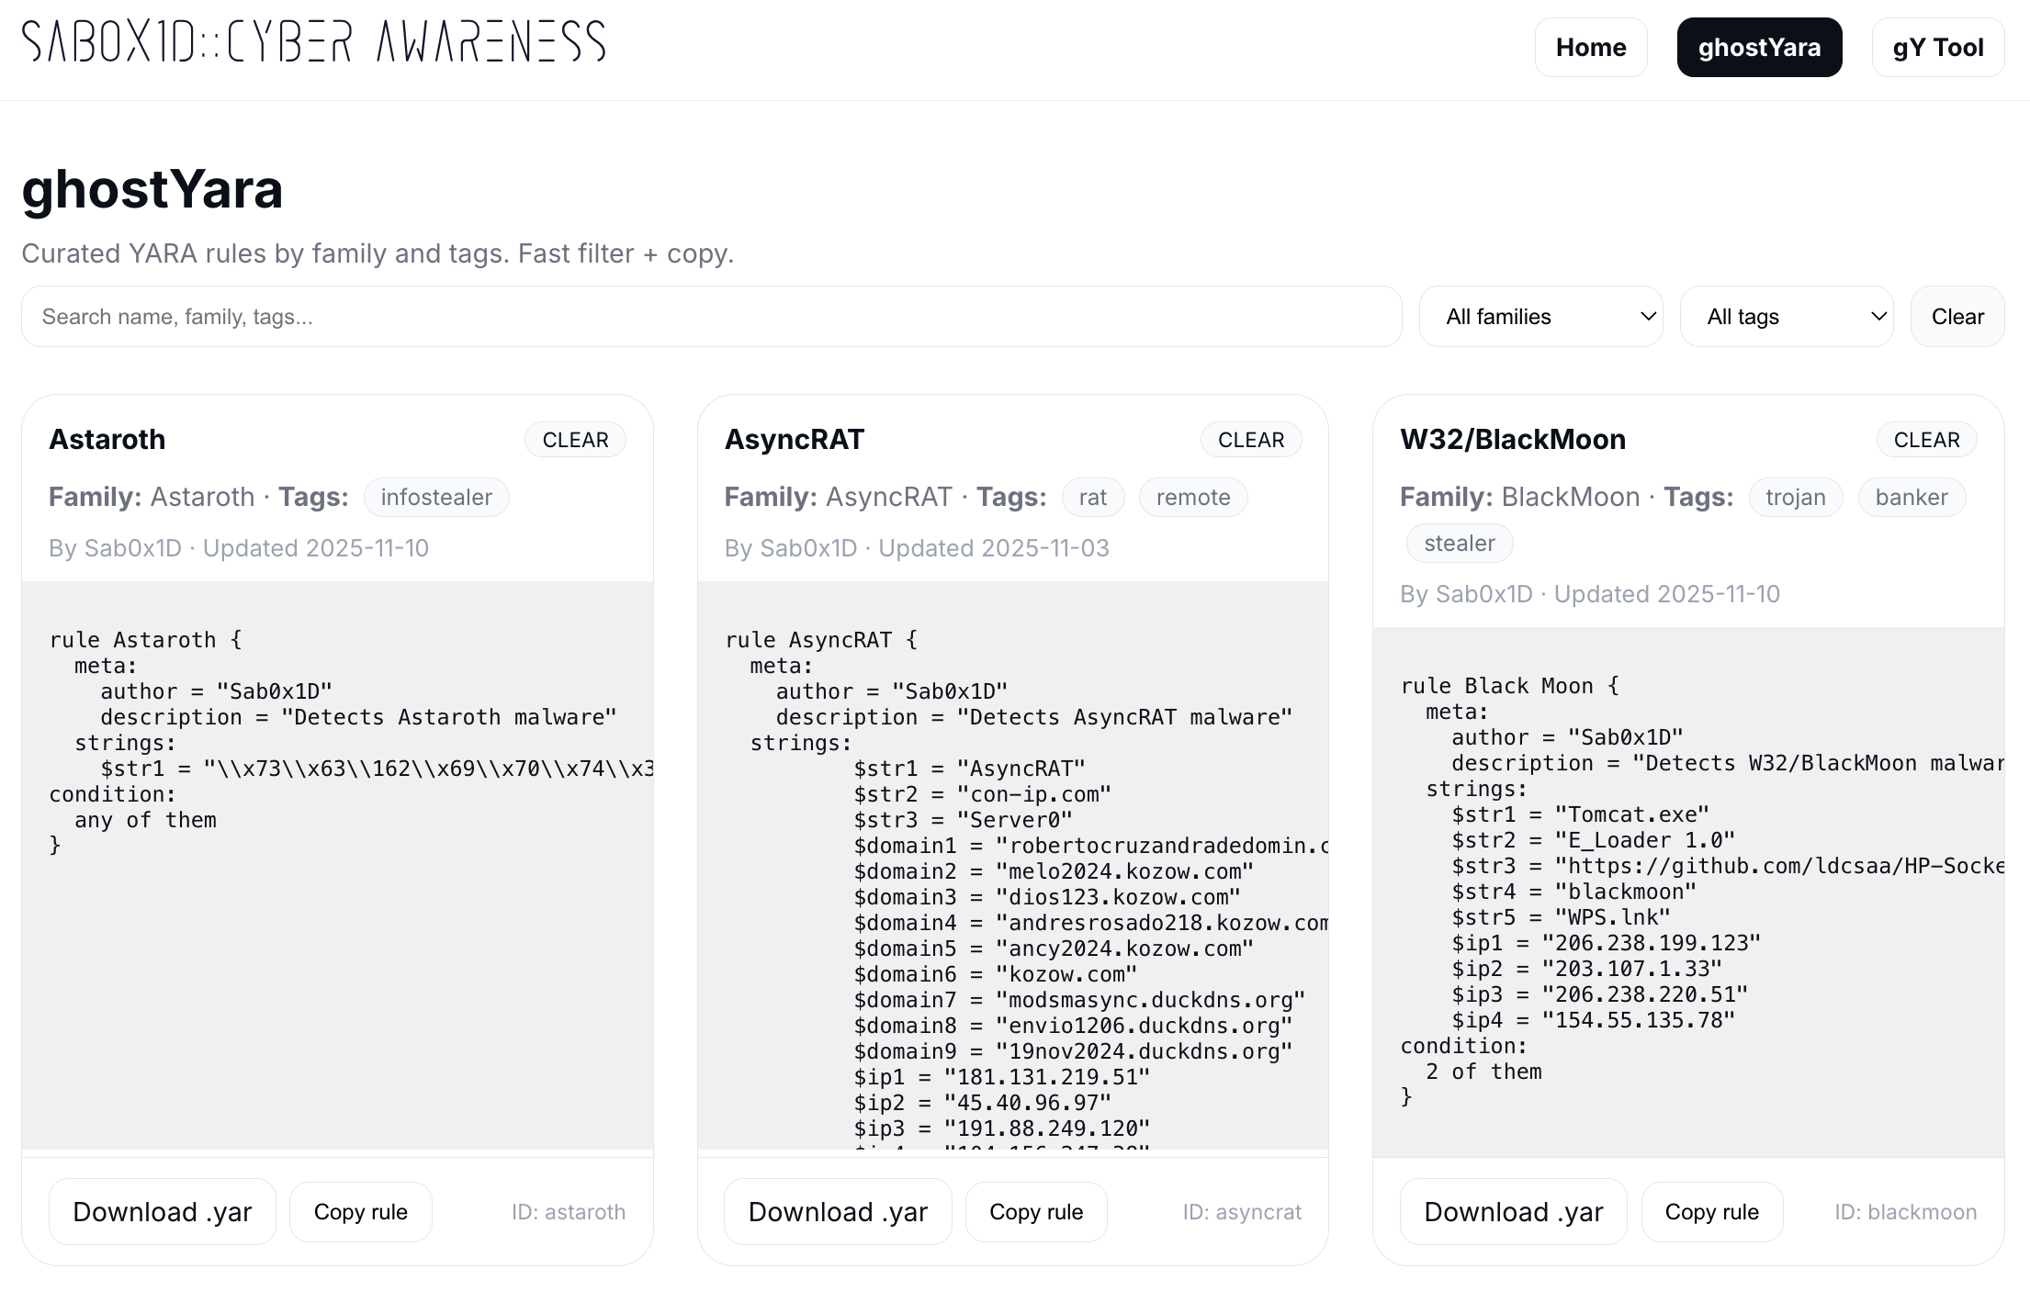Expand the All tags dropdown
The width and height of the screenshot is (2030, 1291).
pos(1786,317)
